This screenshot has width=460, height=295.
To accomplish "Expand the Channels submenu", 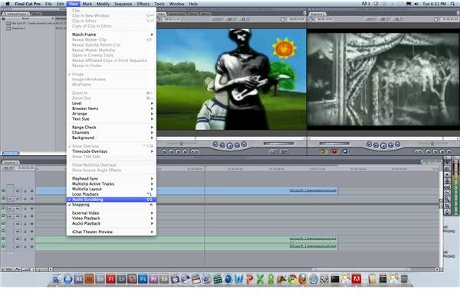I will pyautogui.click(x=111, y=132).
